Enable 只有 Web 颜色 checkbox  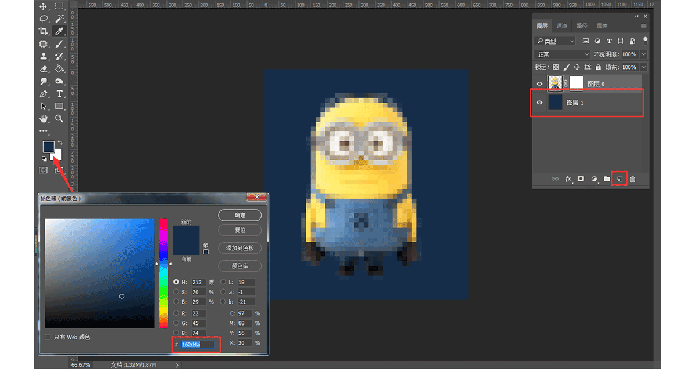pyautogui.click(x=48, y=337)
